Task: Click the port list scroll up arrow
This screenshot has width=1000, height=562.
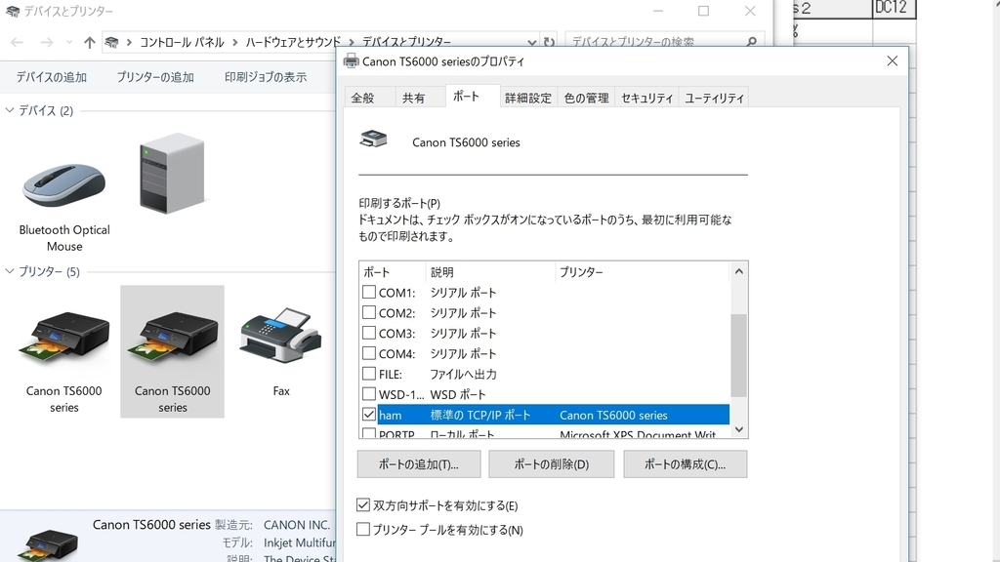Action: [738, 271]
